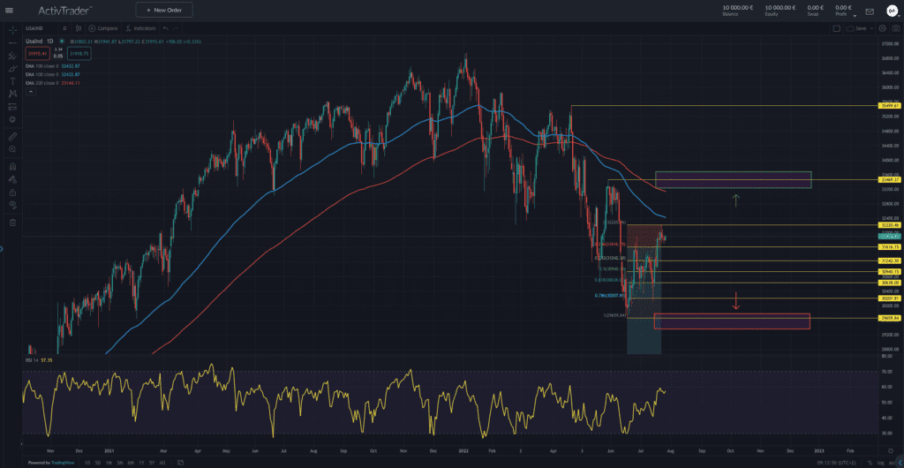Select the crosshair cursor tool
The width and height of the screenshot is (904, 468).
click(12, 29)
